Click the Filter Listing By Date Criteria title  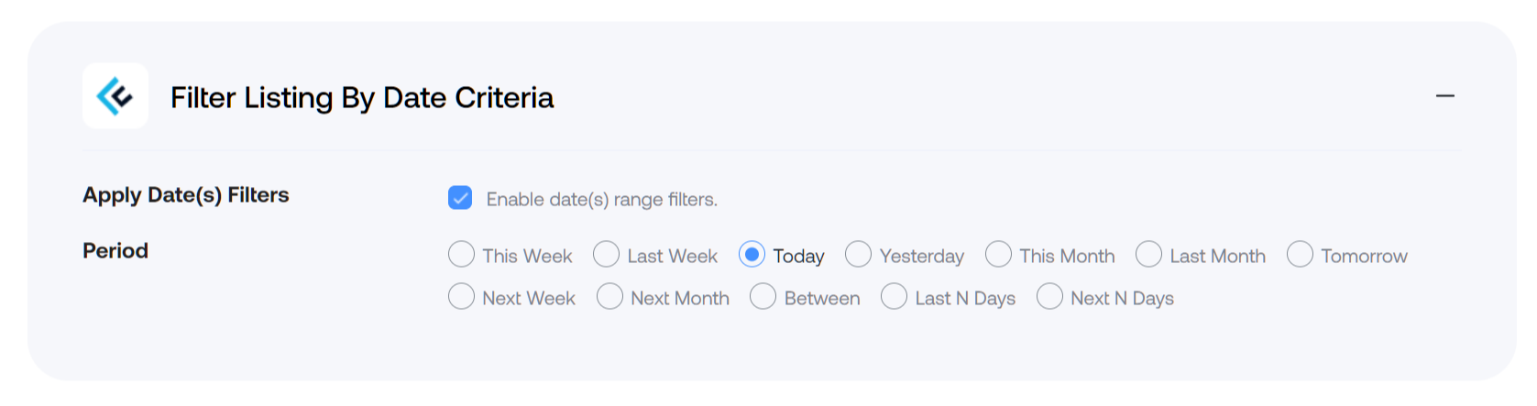click(x=362, y=97)
